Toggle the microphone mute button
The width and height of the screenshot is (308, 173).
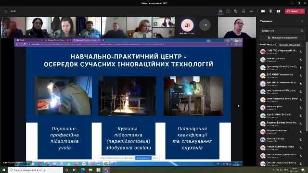click(270, 11)
